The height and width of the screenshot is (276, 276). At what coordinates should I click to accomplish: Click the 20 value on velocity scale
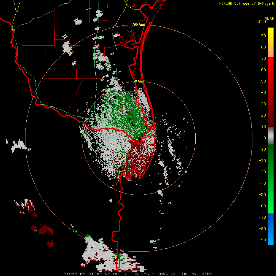[x=263, y=115]
